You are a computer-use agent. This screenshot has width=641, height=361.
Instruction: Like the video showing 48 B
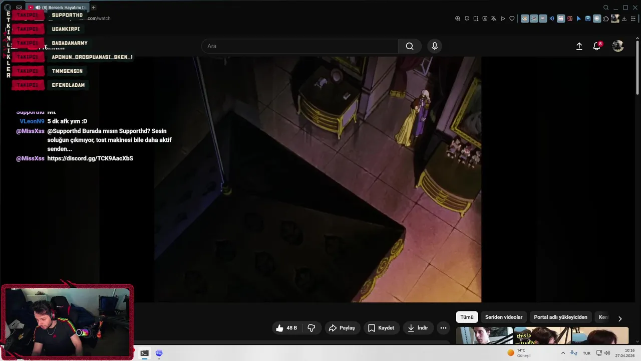pyautogui.click(x=286, y=328)
